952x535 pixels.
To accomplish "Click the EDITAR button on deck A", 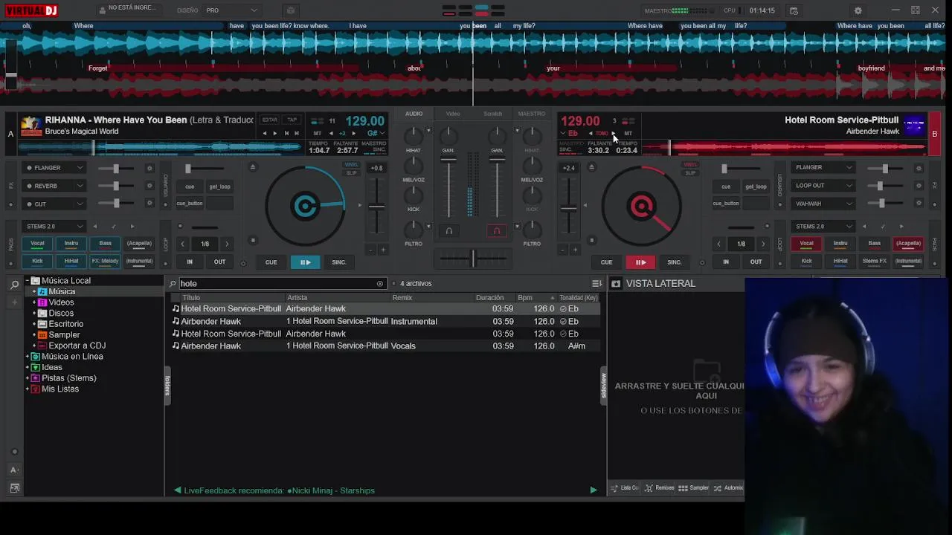I will [x=269, y=120].
